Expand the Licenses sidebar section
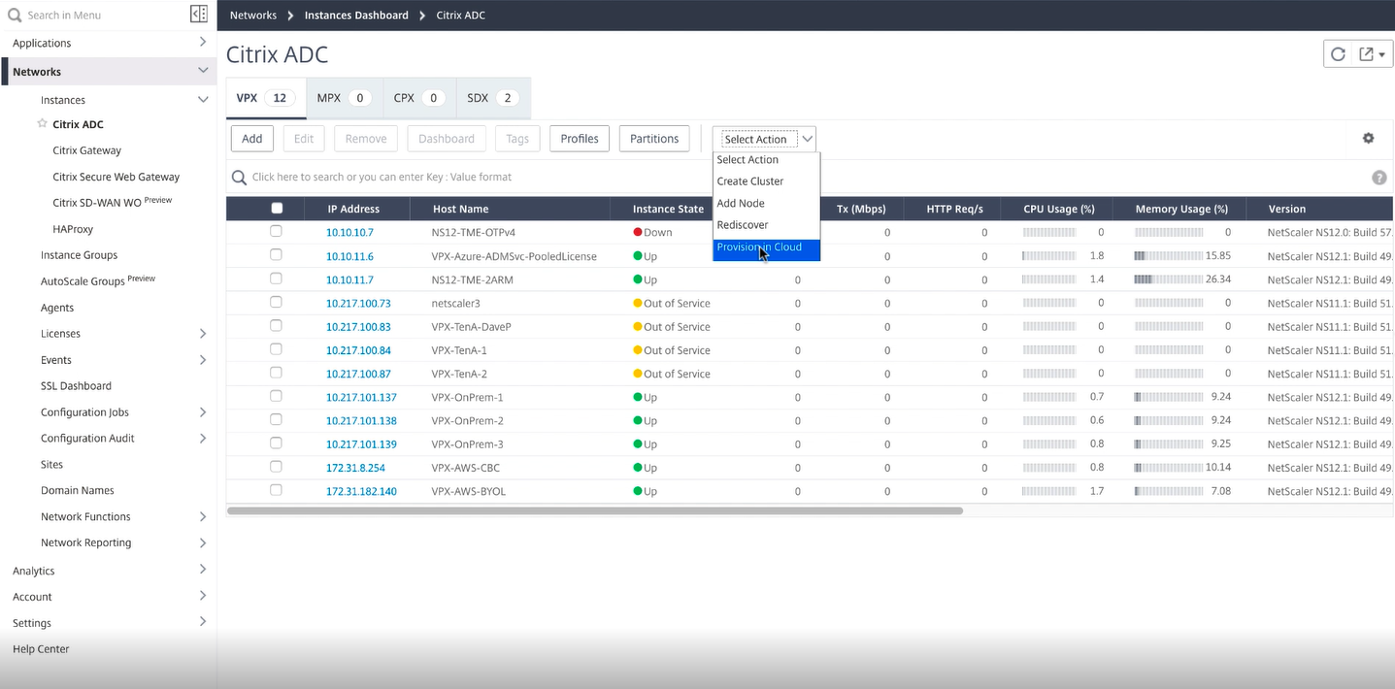 click(x=202, y=334)
